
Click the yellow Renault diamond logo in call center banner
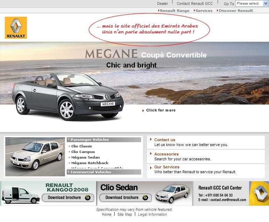tap(259, 193)
